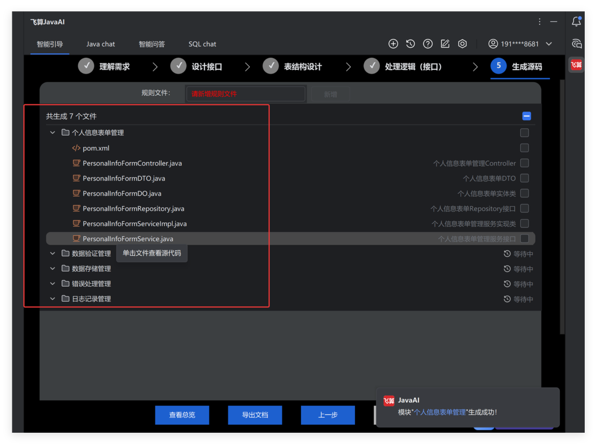Open settings hexagon icon in toolbar
The width and height of the screenshot is (596, 444).
tap(462, 44)
